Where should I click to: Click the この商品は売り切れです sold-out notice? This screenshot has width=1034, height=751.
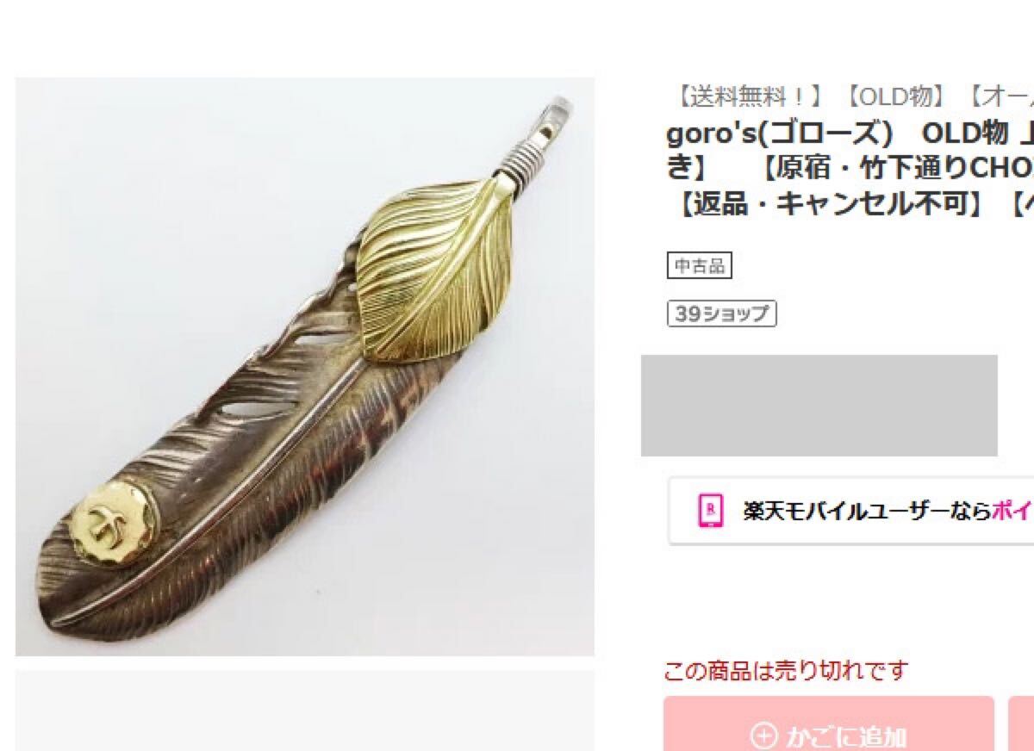click(x=786, y=670)
